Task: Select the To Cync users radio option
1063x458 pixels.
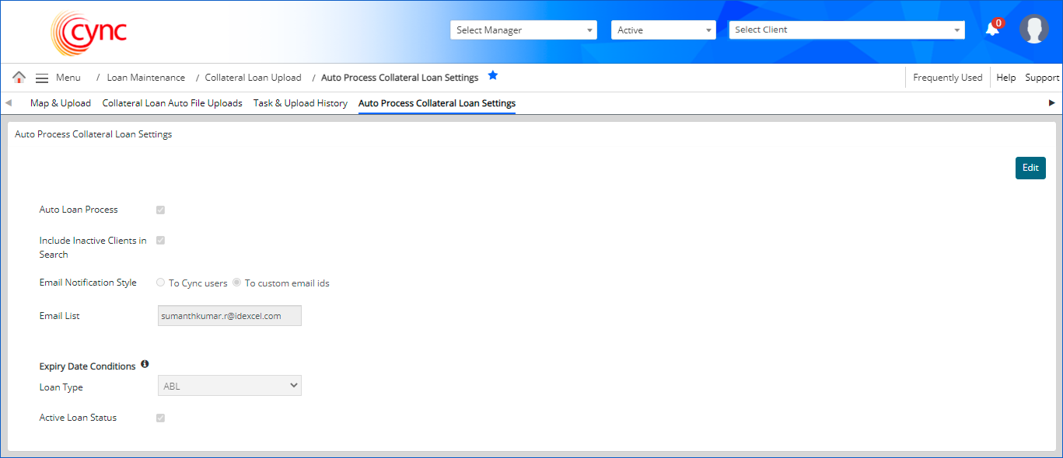Action: click(x=161, y=283)
